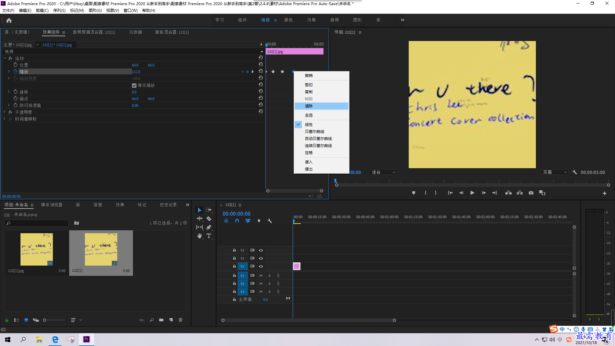Select the Type tool
Viewport: 615px width, 346px height.
point(209,236)
